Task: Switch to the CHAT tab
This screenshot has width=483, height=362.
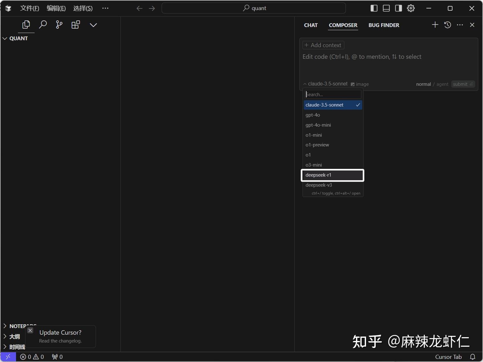Action: (311, 25)
